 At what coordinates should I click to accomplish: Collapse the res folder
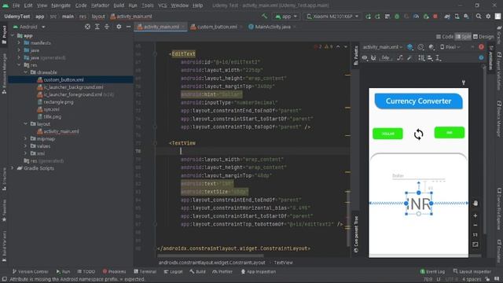(19, 64)
